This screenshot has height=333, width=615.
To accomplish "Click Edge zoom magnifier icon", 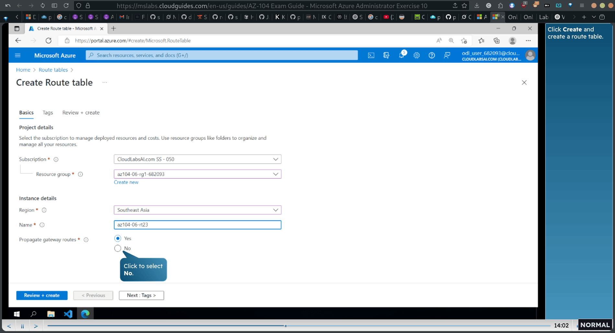I will tap(451, 41).
